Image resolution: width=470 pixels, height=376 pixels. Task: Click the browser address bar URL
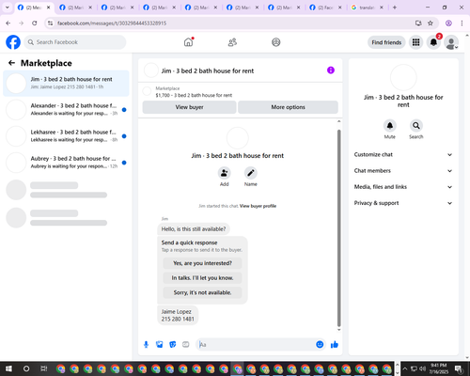click(x=112, y=23)
